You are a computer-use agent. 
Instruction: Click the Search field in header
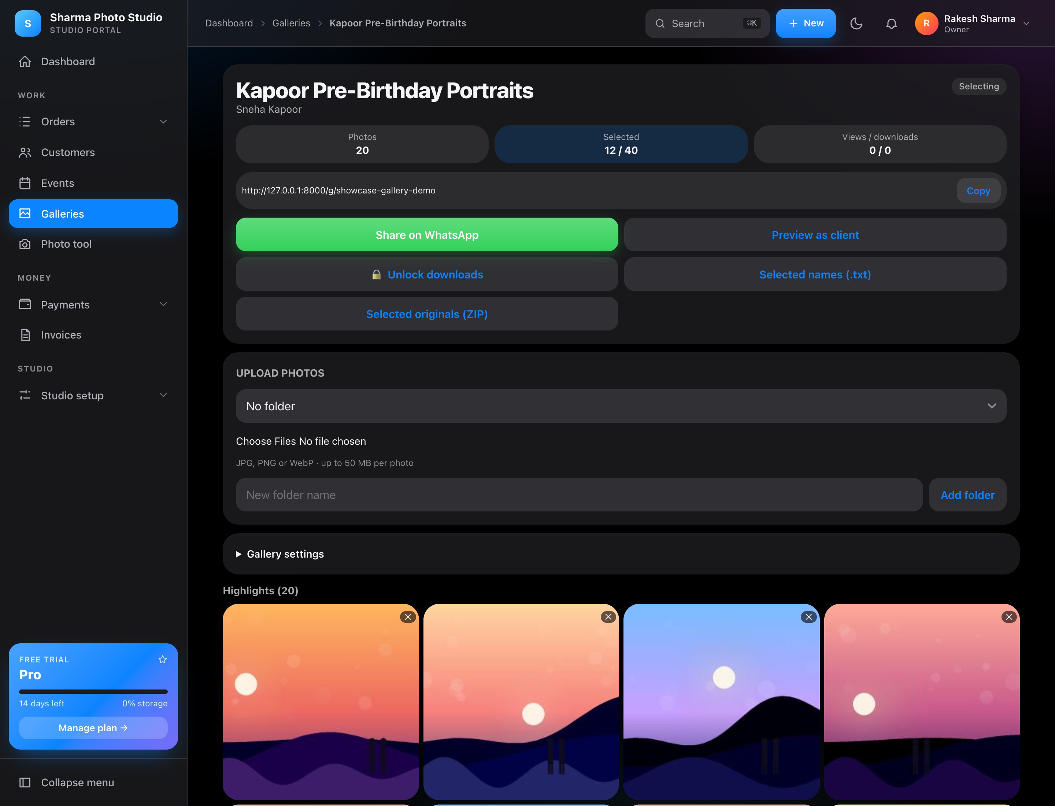pos(707,23)
